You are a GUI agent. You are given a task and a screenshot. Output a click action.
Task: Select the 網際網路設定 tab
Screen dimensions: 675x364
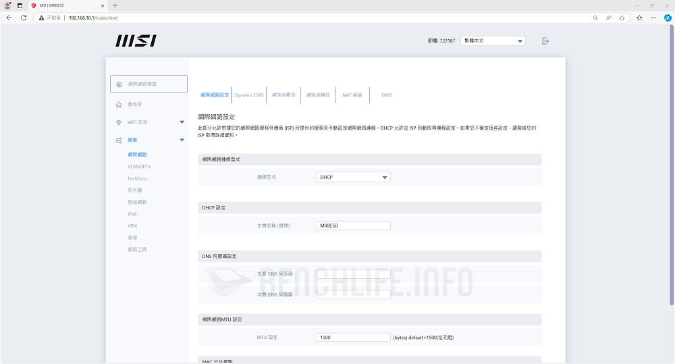215,95
